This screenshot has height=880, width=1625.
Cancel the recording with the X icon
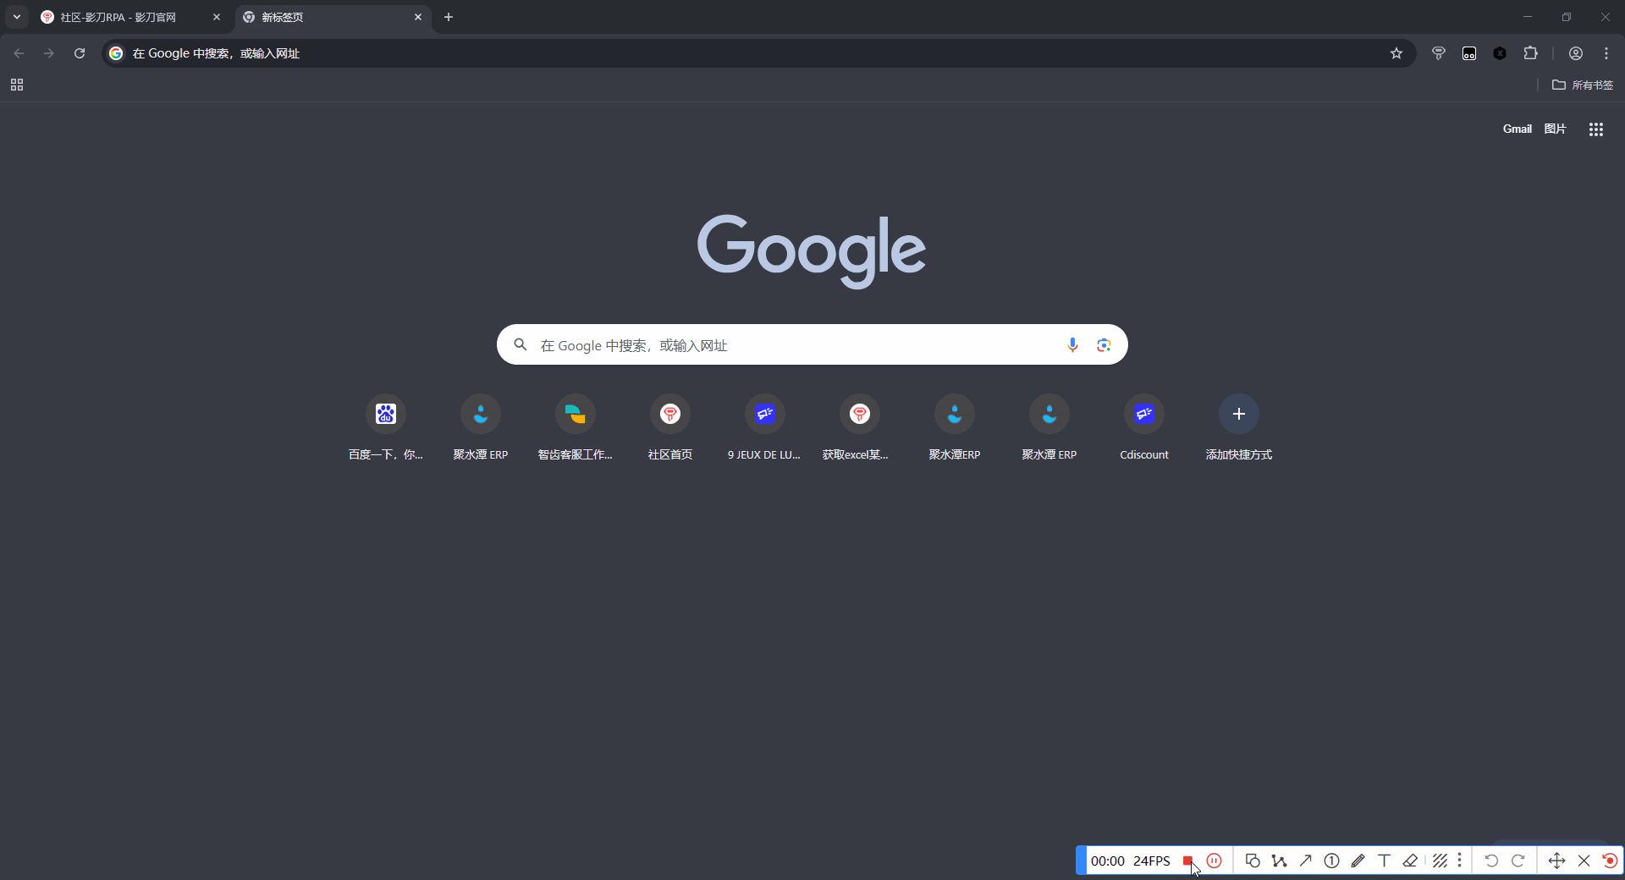[1584, 861]
